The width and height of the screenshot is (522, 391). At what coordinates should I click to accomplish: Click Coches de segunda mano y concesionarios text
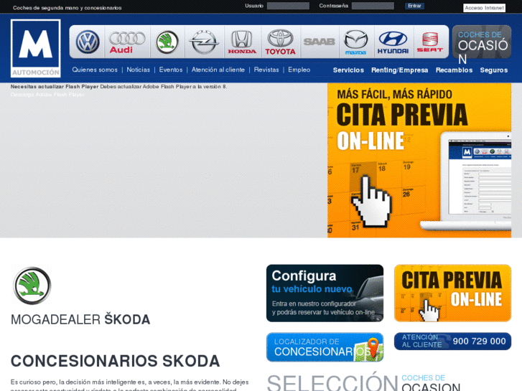pyautogui.click(x=67, y=8)
